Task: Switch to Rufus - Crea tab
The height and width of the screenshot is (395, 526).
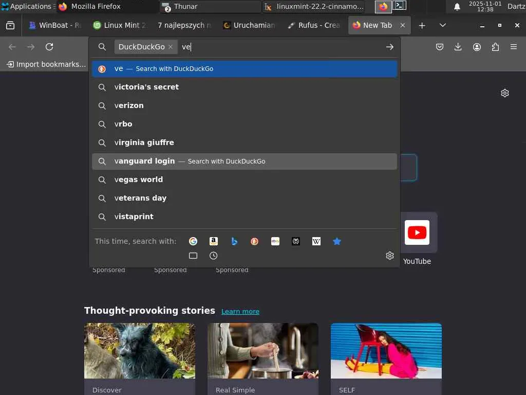Action: [314, 25]
